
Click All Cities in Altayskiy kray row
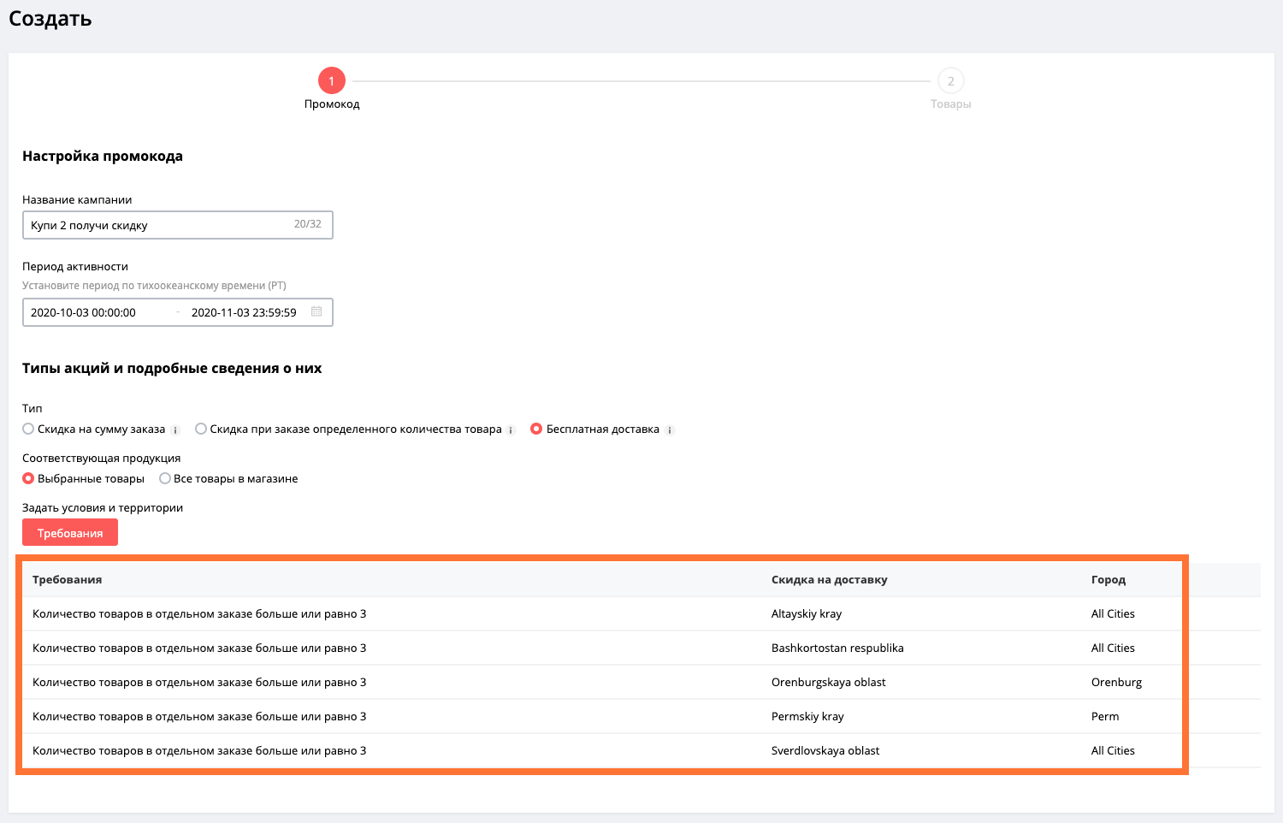point(1113,613)
